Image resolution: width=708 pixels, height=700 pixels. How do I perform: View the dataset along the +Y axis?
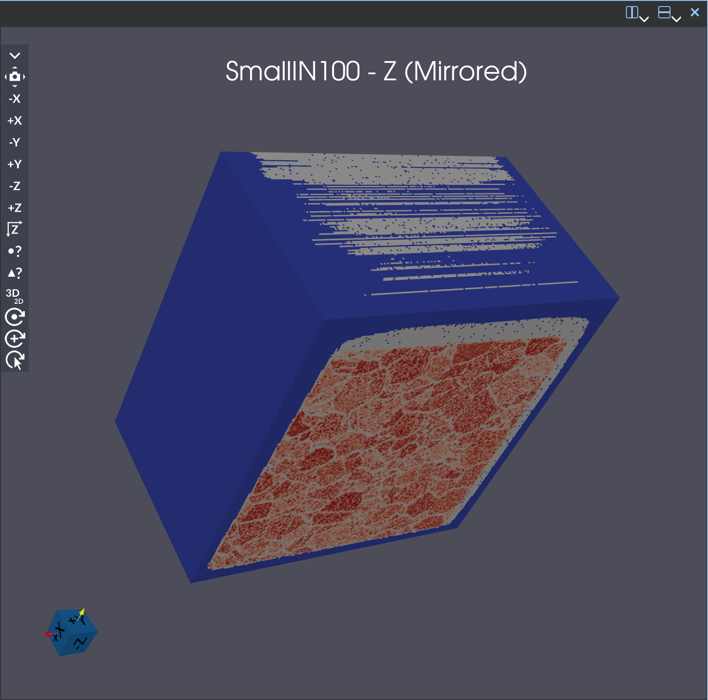15,165
